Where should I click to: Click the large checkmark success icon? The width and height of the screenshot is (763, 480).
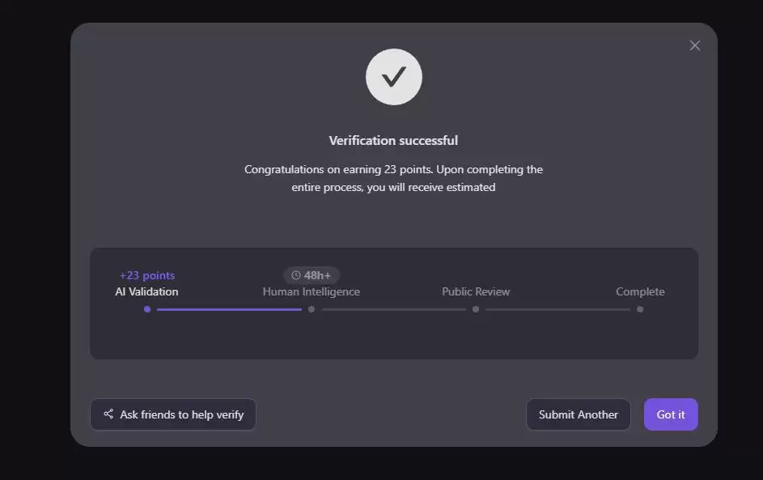pyautogui.click(x=394, y=77)
